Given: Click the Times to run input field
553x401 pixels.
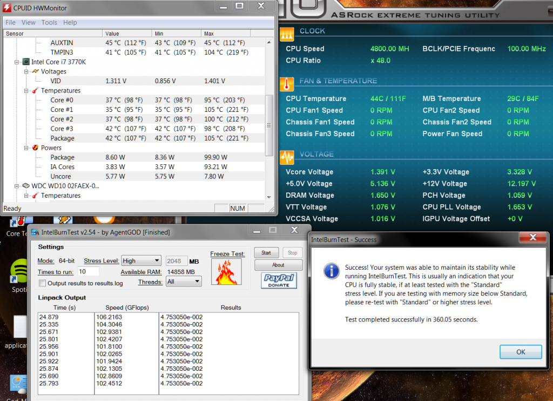Looking at the screenshot, I should click(88, 271).
